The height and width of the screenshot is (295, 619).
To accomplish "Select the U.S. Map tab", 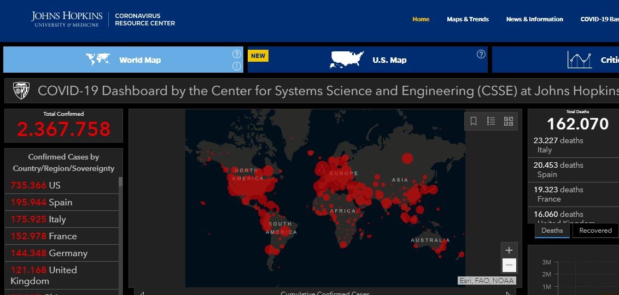I will coord(367,60).
